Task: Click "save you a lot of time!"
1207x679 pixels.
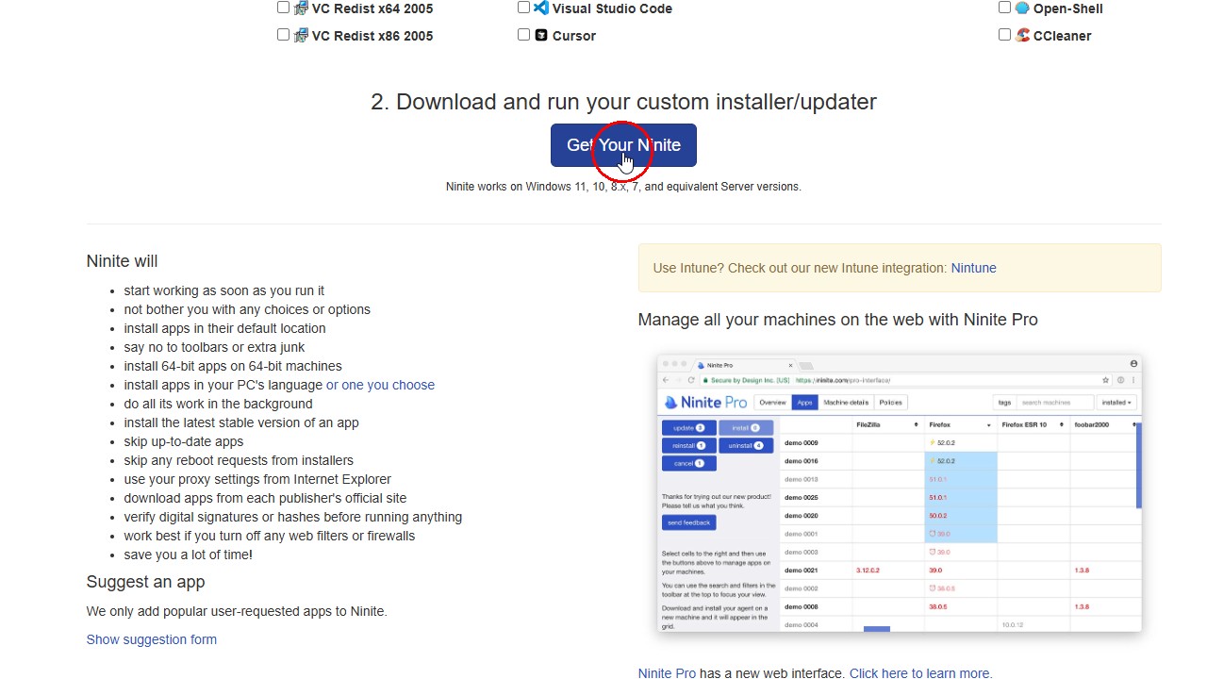Action: click(x=189, y=555)
